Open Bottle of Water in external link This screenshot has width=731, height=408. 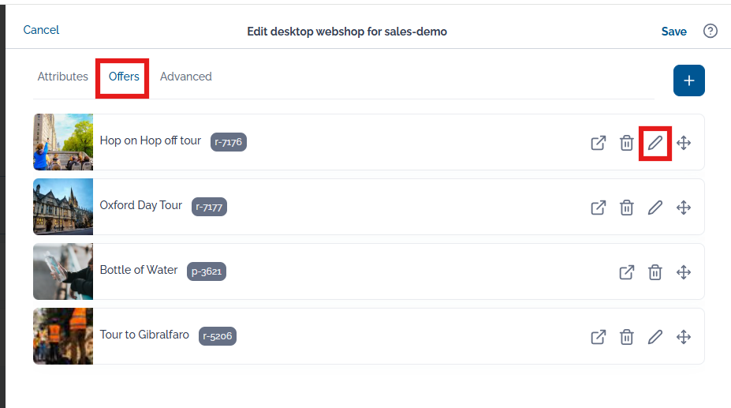tap(627, 272)
